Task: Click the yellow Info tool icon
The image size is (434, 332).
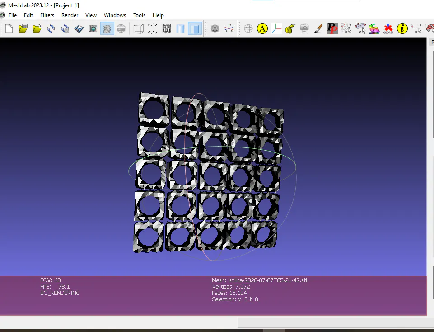Action: tap(402, 28)
